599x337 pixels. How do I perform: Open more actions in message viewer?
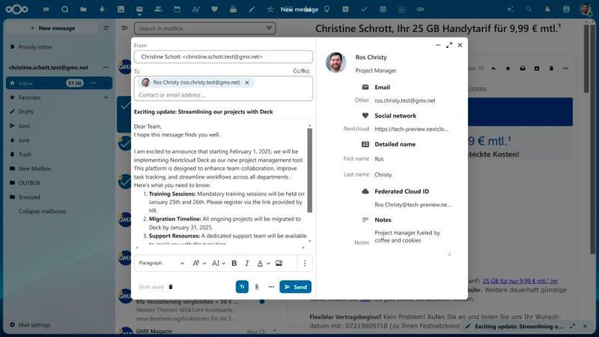click(566, 68)
